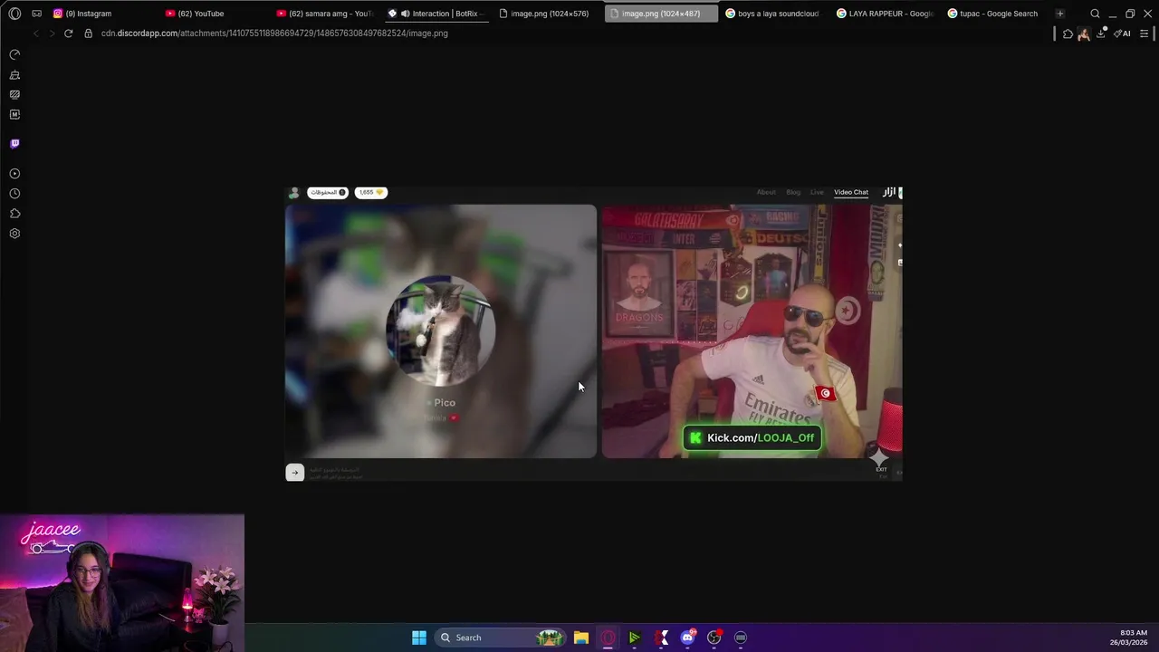Click the striped-screen sidebar icon
Viewport: 1159px width, 652px height.
tap(14, 94)
